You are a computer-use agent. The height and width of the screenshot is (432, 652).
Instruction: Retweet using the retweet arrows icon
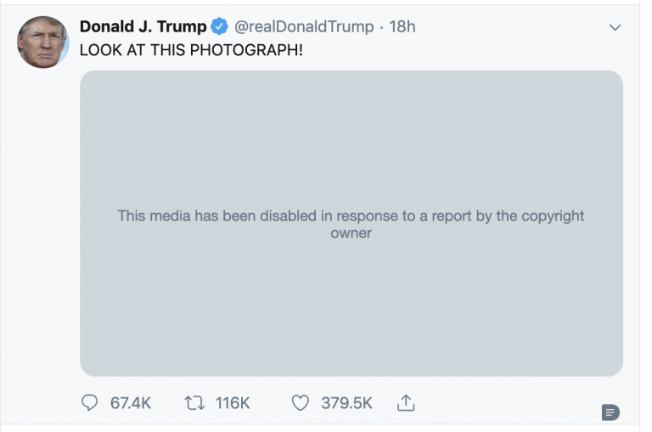click(x=193, y=403)
